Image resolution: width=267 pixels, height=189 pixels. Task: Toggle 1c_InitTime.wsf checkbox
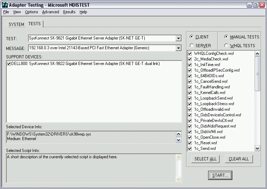coord(190,65)
